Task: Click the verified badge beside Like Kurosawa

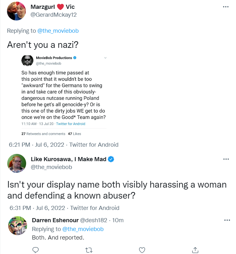Action: pos(111,159)
